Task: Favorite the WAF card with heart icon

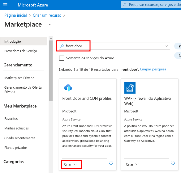Action: [173, 163]
